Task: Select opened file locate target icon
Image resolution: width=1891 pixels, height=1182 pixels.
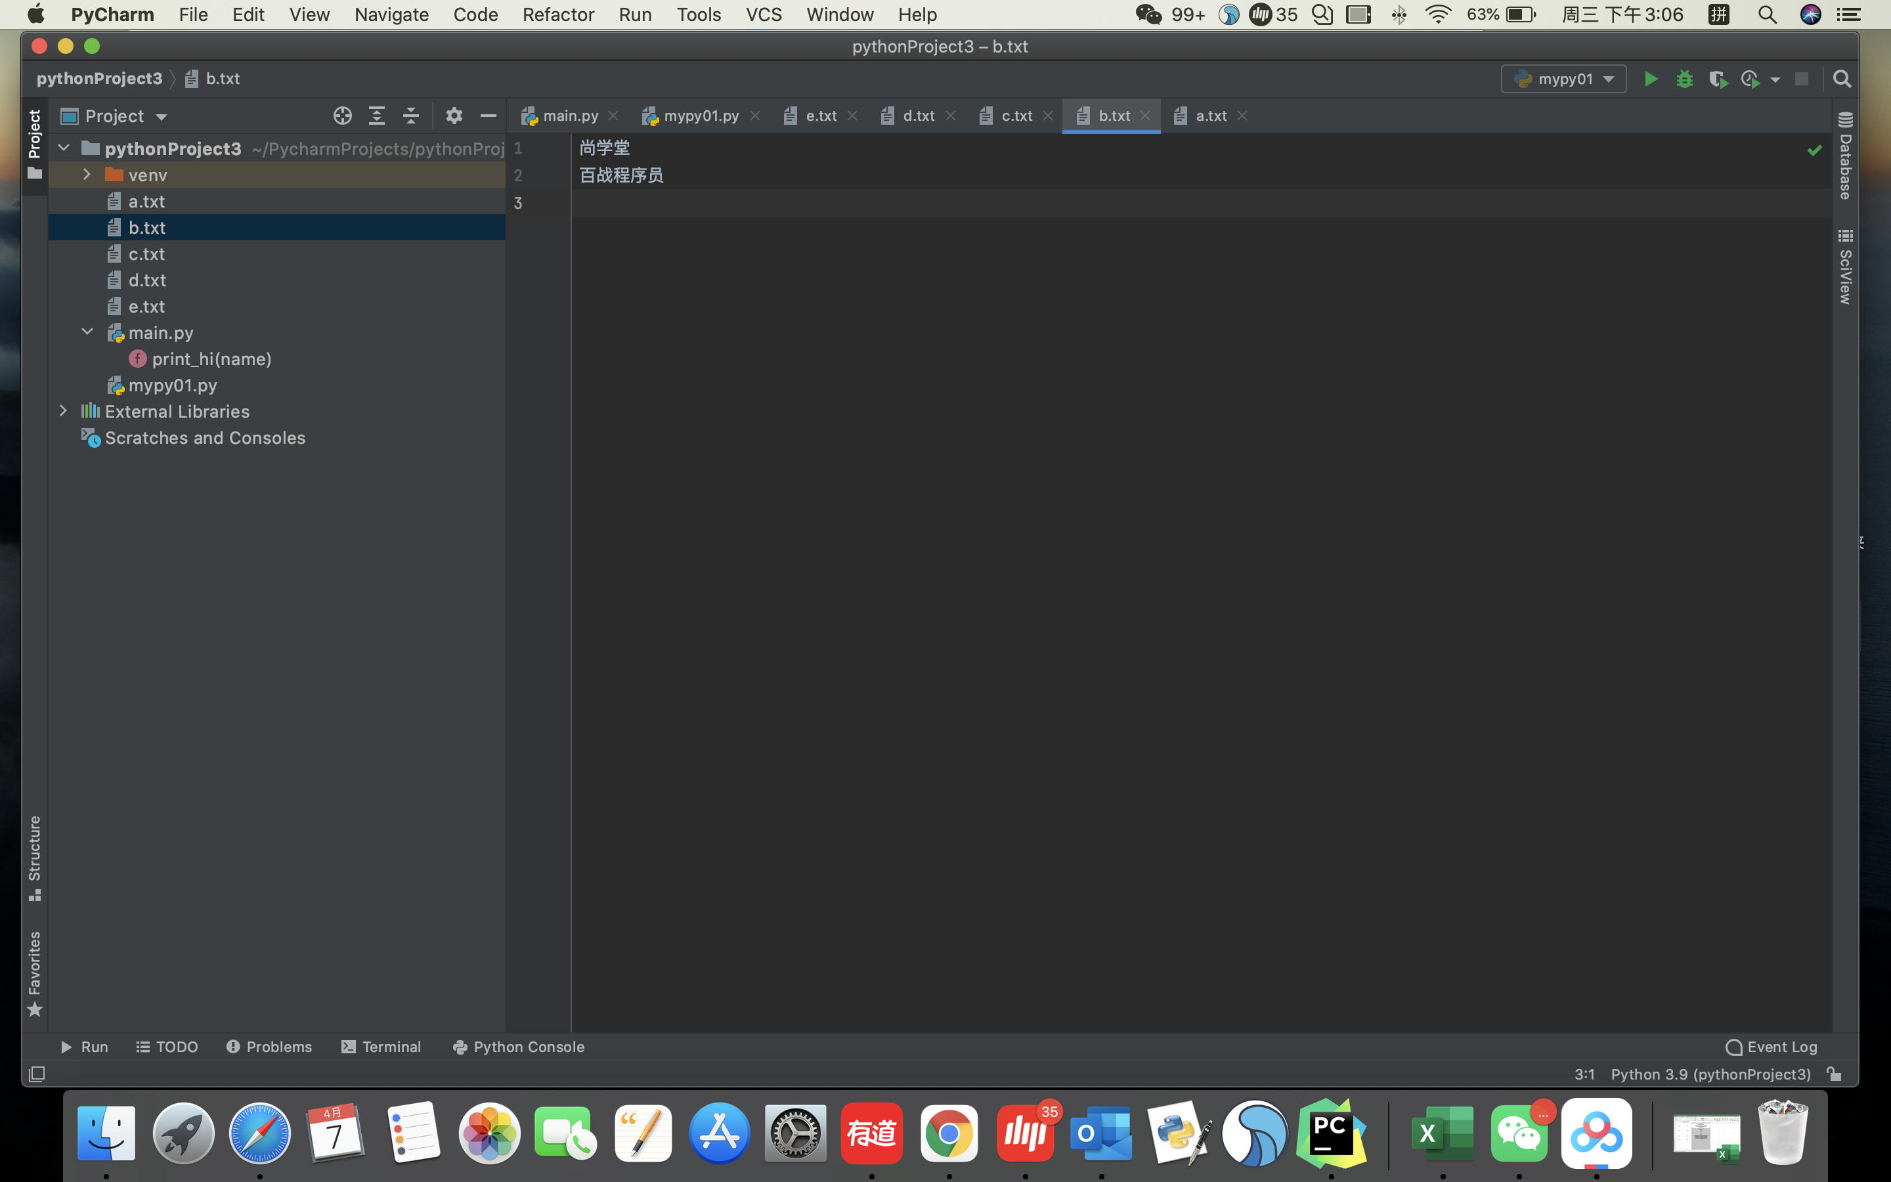Action: [342, 116]
